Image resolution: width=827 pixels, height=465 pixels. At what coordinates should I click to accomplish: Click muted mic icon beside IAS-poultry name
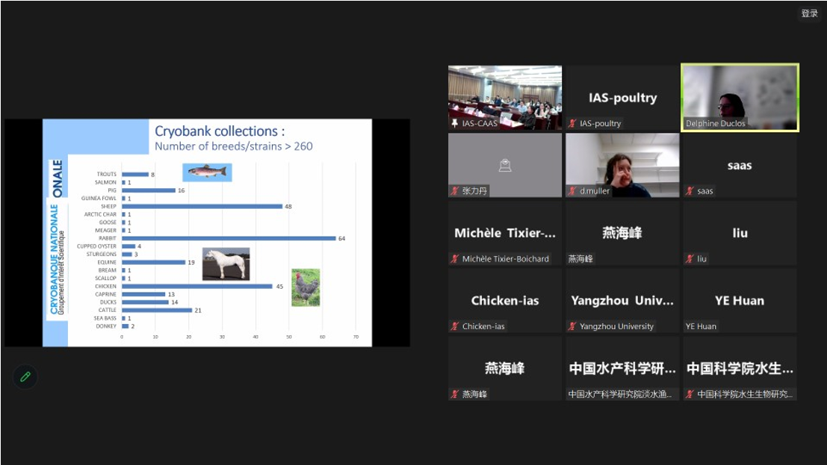[572, 123]
